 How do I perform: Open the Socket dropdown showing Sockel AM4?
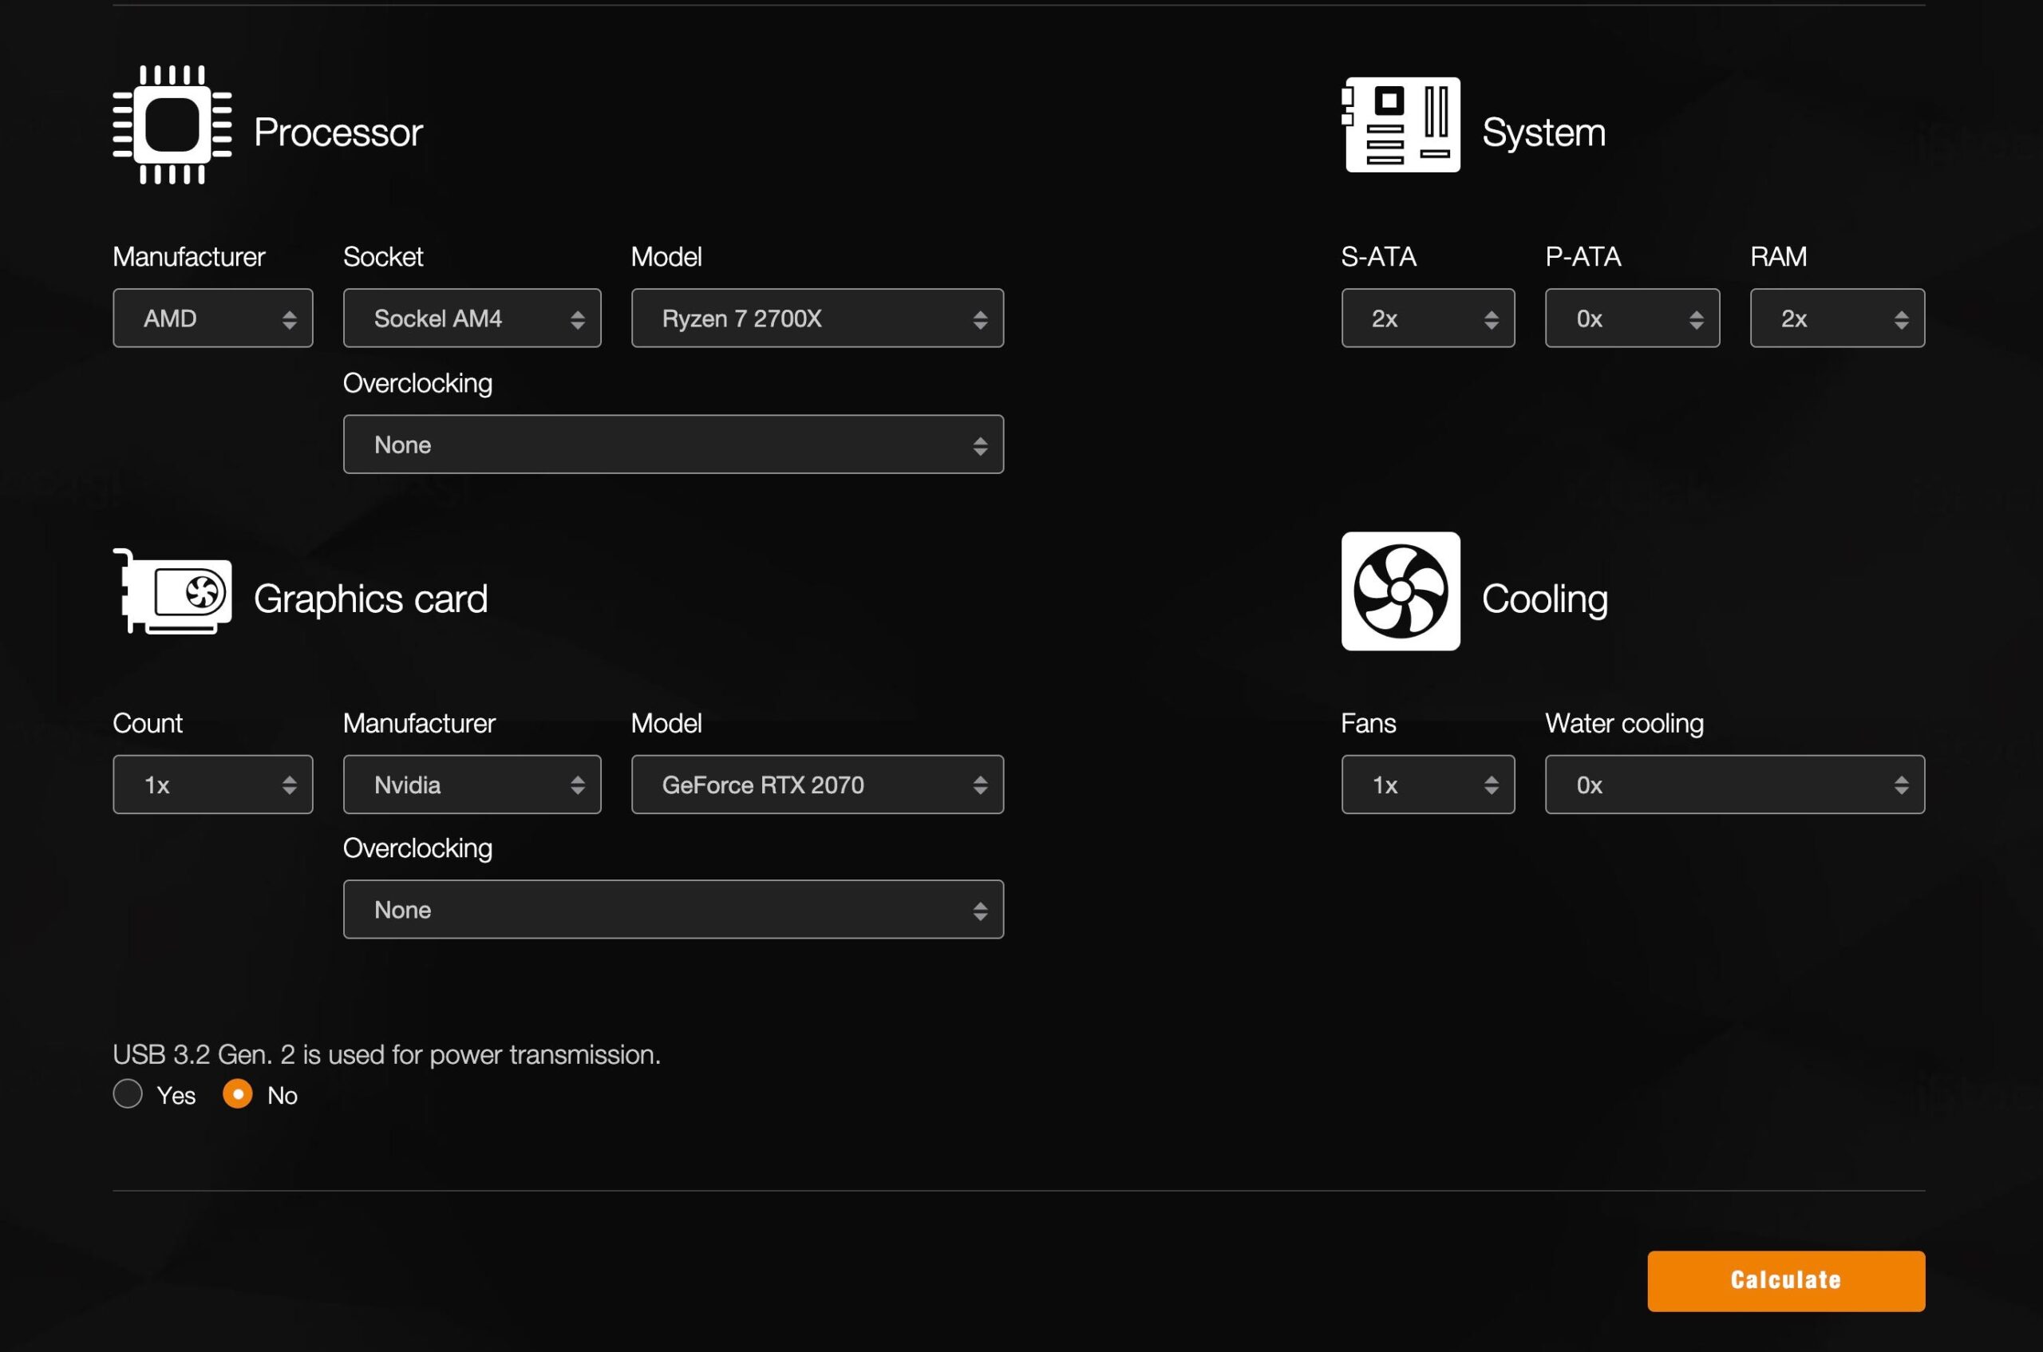(472, 318)
